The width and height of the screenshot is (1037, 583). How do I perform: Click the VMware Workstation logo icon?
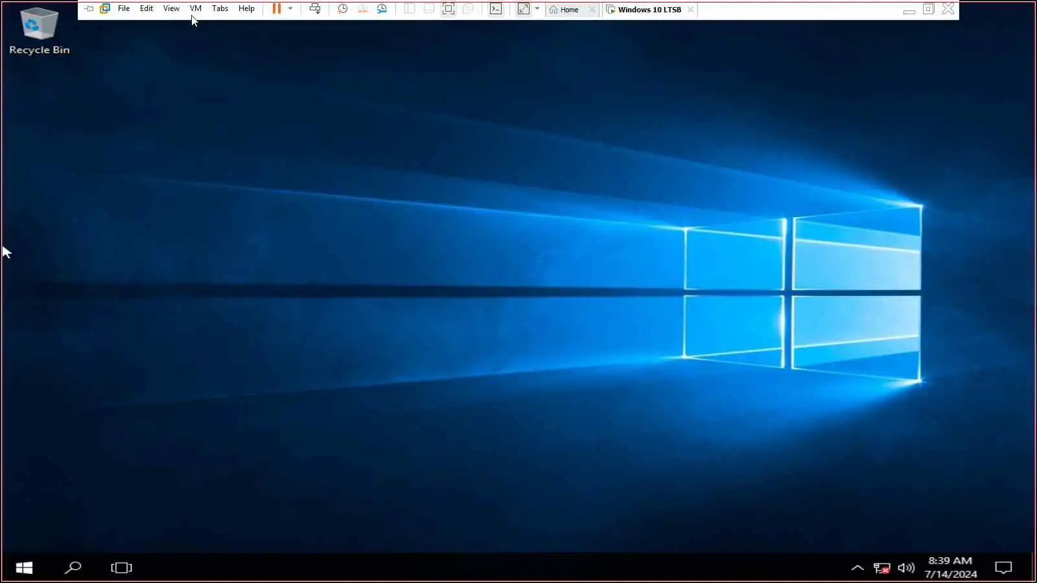click(105, 8)
